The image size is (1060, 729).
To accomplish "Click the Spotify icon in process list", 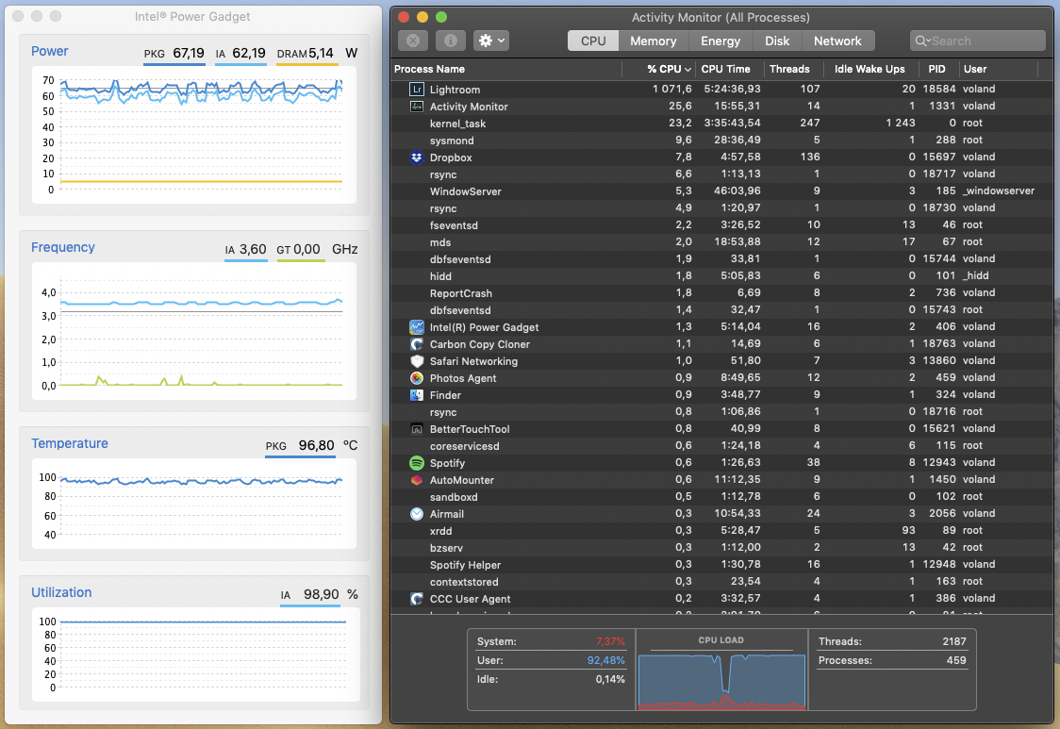I will tap(417, 463).
